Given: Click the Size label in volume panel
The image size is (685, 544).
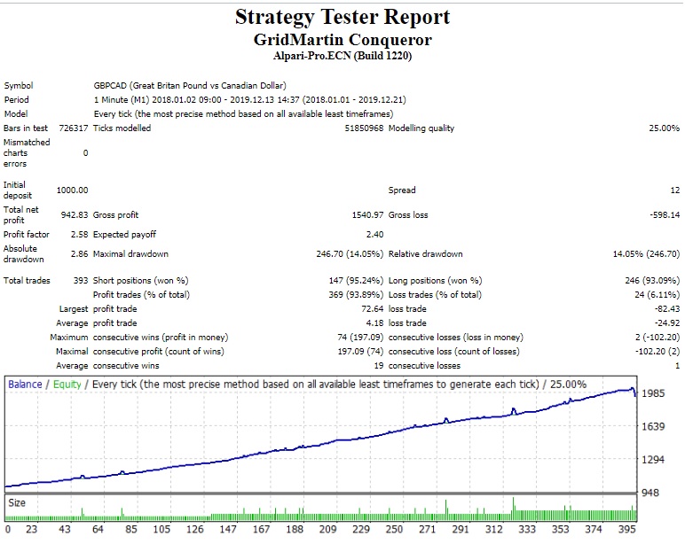Looking at the screenshot, I should pyautogui.click(x=17, y=503).
